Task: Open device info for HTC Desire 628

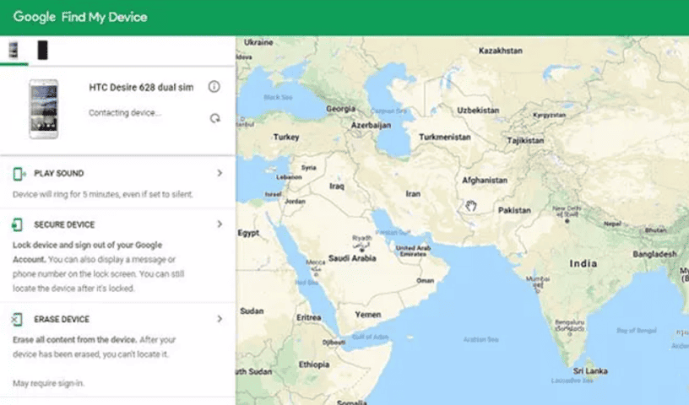Action: pyautogui.click(x=214, y=87)
